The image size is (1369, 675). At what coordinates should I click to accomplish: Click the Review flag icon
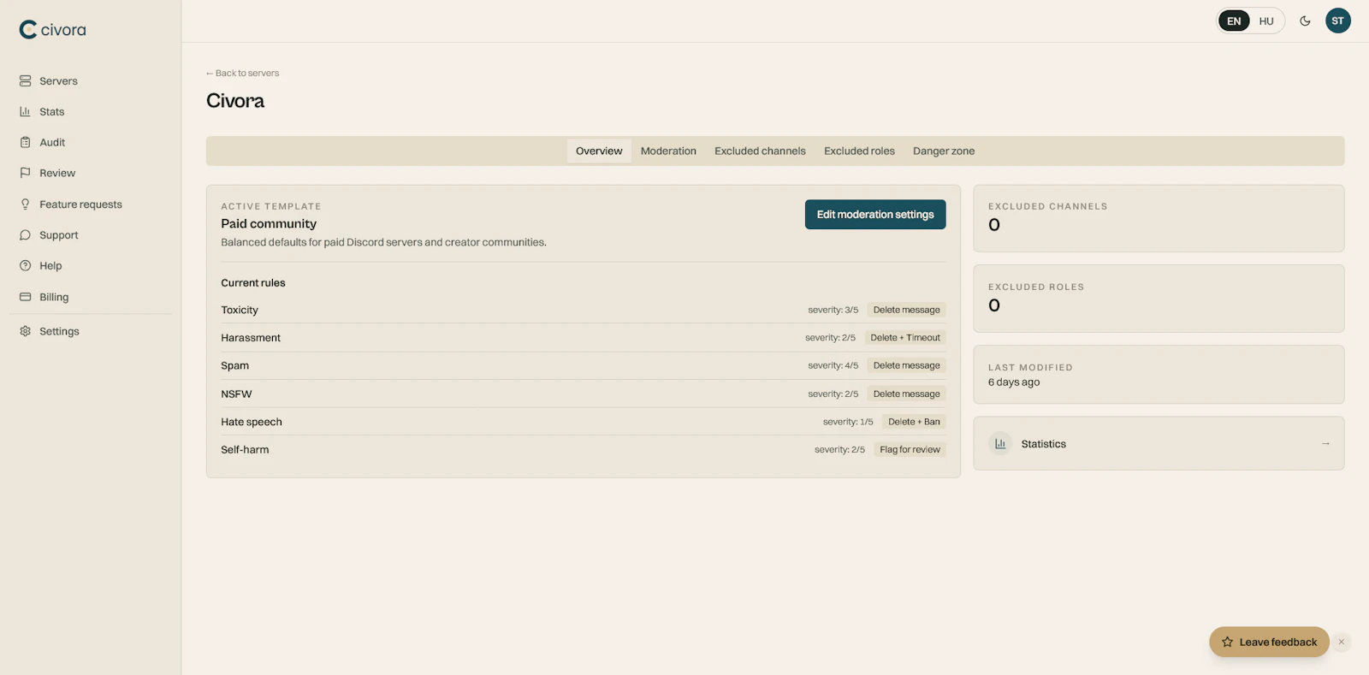pos(25,173)
